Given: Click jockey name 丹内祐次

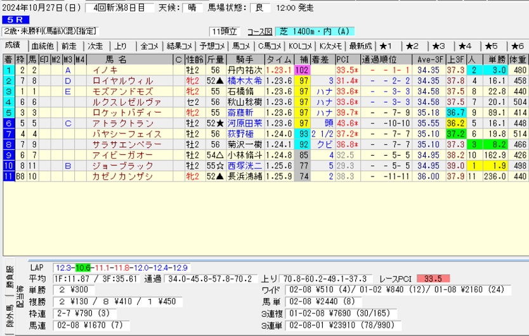Looking at the screenshot, I should point(244,70).
